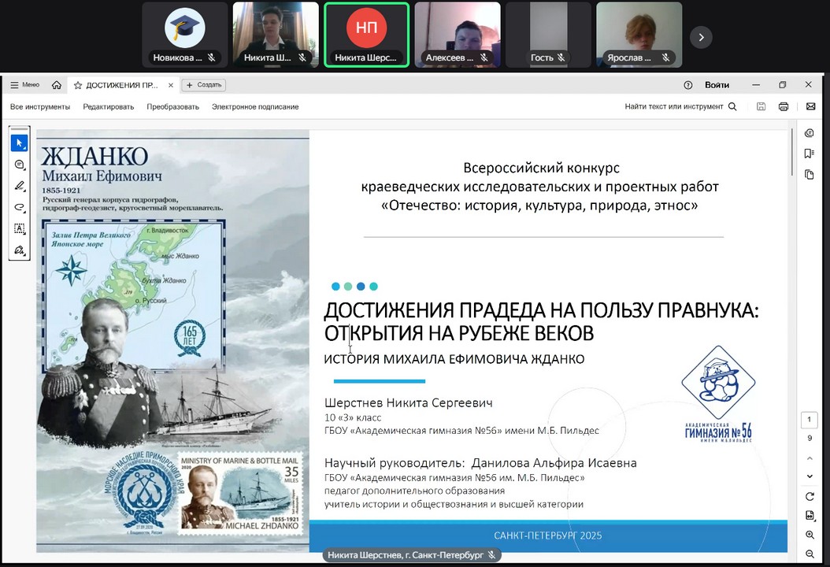This screenshot has height=567, width=830.
Task: Open the bookmarks panel
Action: tap(809, 154)
